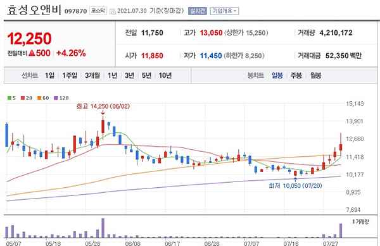
Task: Switch to 일봉 daily candle chart
Action: (277, 75)
